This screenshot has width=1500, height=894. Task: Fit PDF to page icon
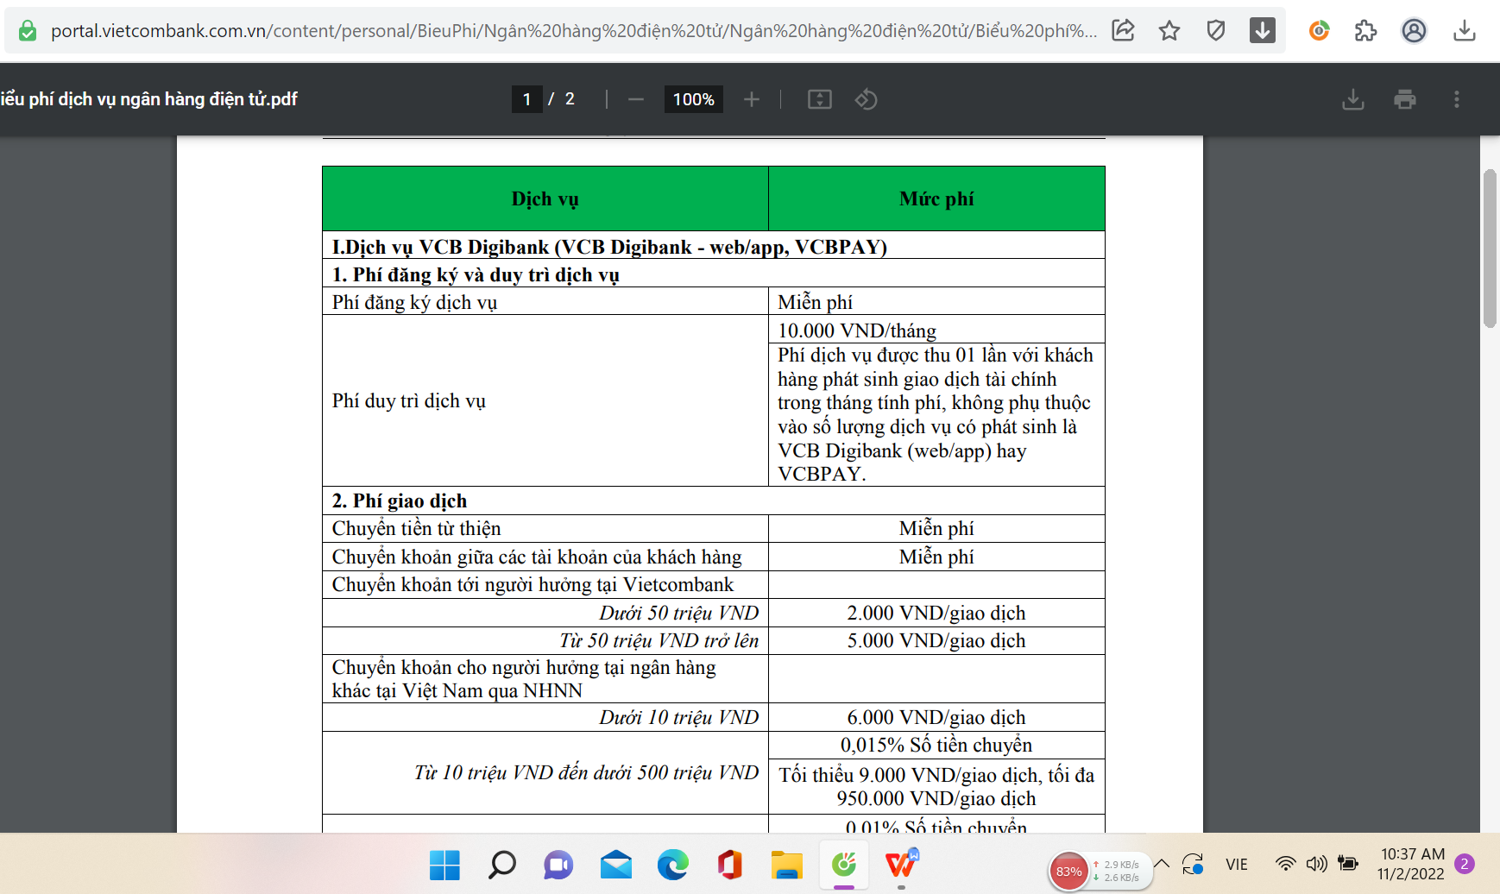(819, 99)
